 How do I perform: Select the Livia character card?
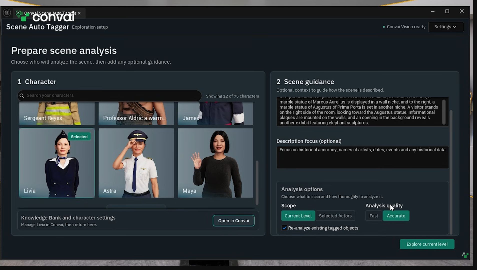(57, 163)
